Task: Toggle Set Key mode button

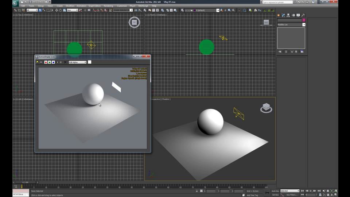Action: pyautogui.click(x=275, y=195)
